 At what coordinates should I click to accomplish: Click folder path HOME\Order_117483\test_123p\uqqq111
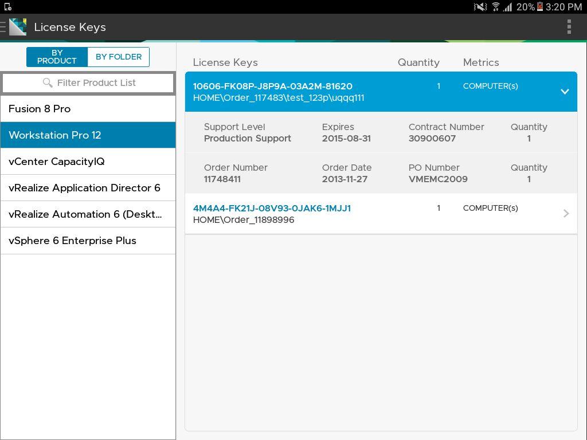click(x=279, y=97)
